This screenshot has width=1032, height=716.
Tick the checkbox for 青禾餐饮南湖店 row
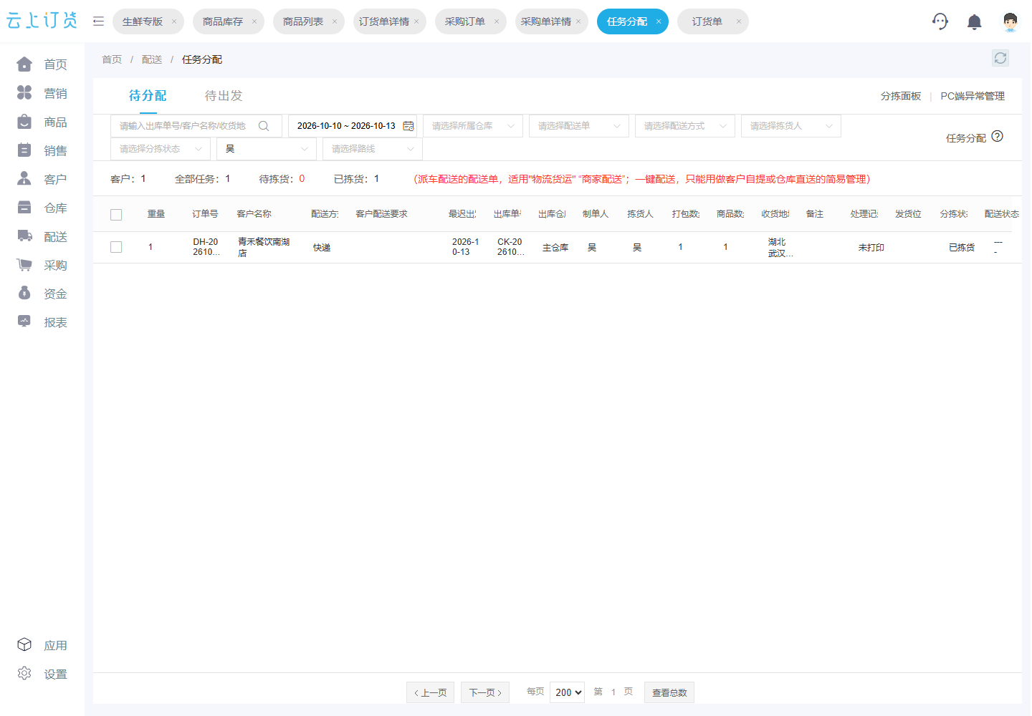coord(116,247)
